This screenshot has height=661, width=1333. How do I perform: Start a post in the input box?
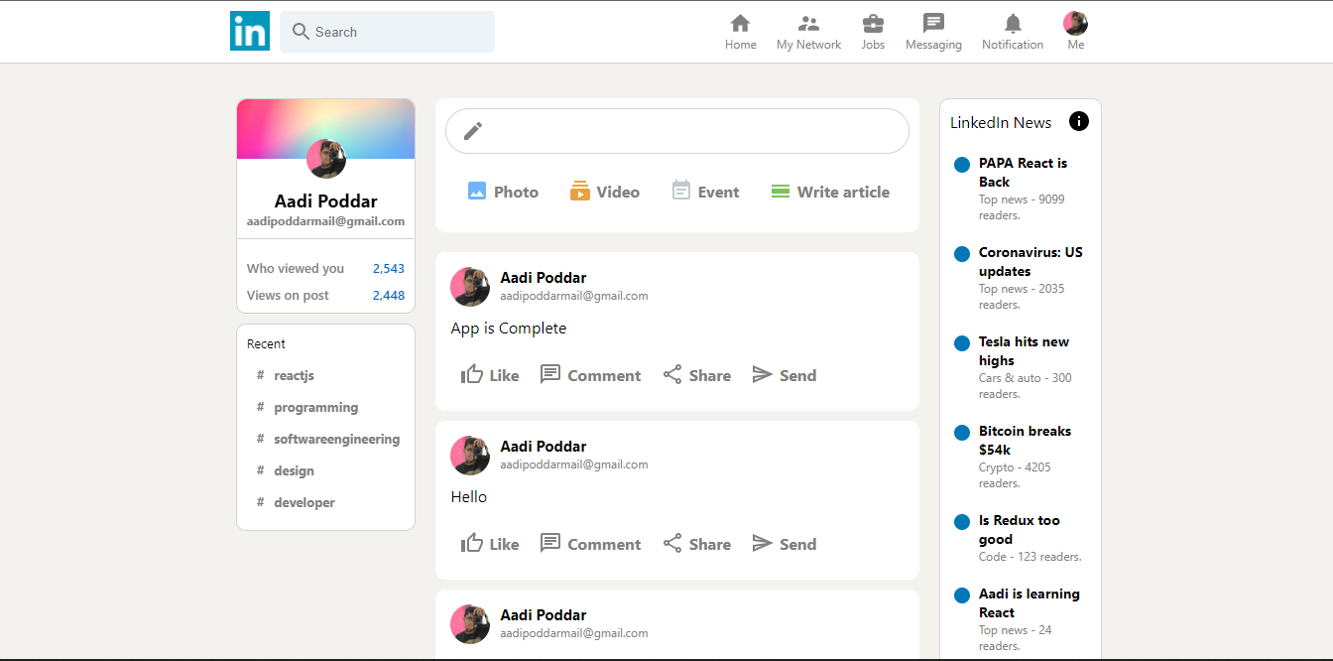[677, 131]
